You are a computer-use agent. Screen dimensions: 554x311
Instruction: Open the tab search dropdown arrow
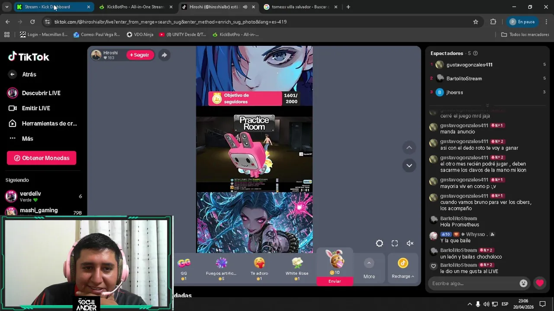[x=6, y=7]
